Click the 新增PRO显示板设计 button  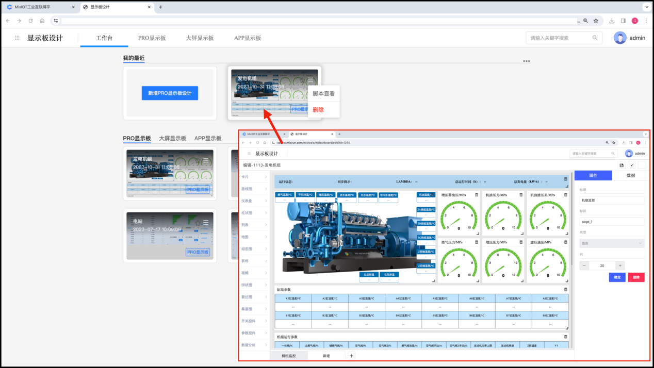coord(170,93)
